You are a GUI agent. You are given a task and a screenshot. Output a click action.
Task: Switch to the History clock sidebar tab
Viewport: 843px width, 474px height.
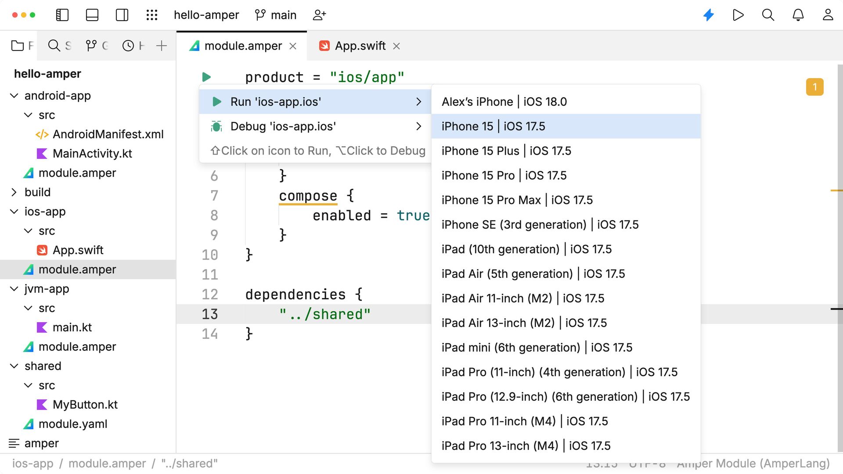[133, 46]
